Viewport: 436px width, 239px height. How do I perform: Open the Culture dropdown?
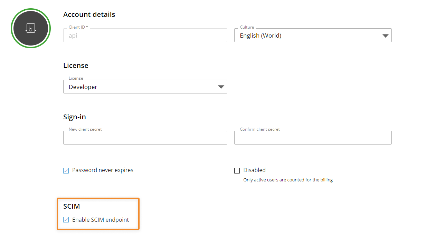[313, 35]
